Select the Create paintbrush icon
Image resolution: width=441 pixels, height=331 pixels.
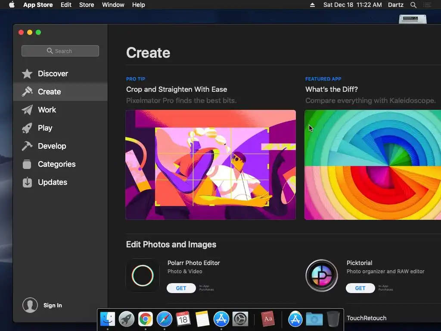click(27, 92)
